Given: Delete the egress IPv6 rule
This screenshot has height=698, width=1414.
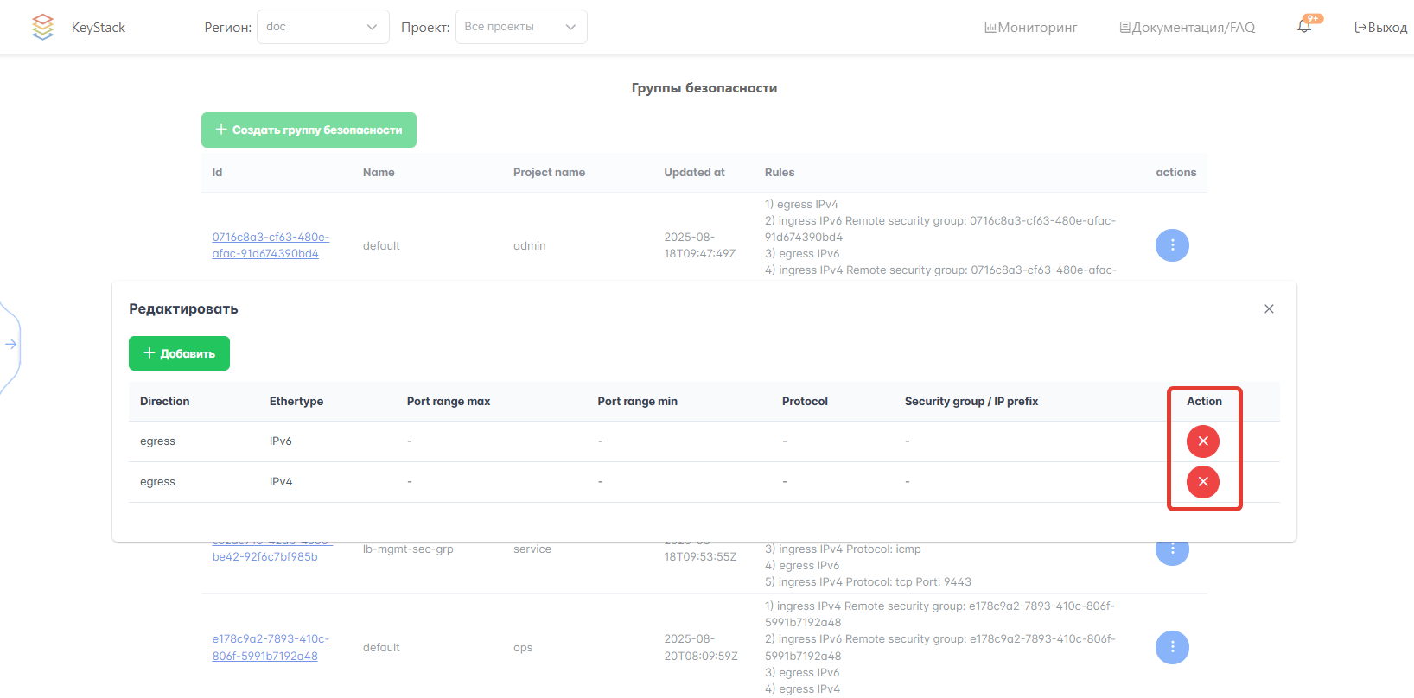Looking at the screenshot, I should [x=1202, y=441].
